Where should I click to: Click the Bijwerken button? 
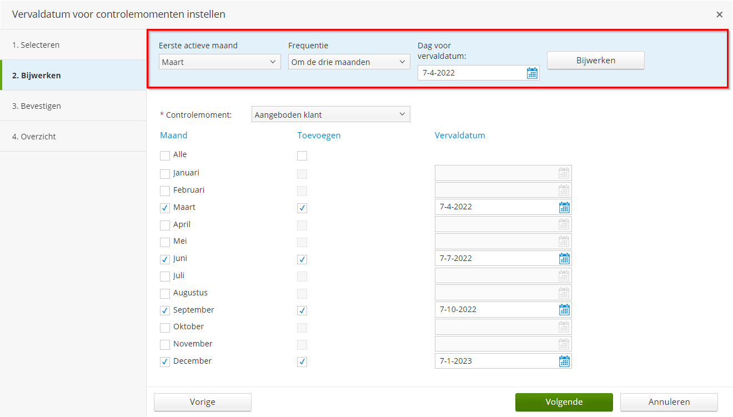click(x=595, y=60)
